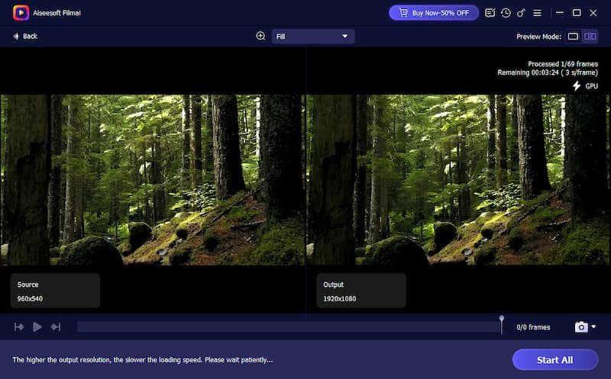This screenshot has width=611, height=379.
Task: Click the GPU lightning bolt icon
Action: click(577, 86)
